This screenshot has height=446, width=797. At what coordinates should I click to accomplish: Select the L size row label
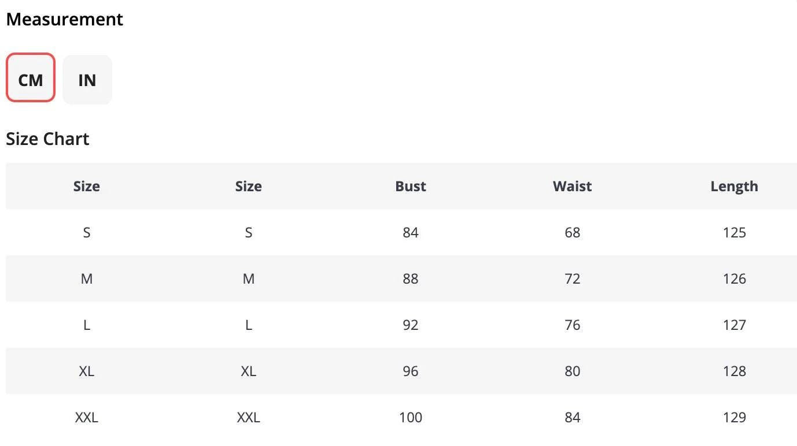87,325
